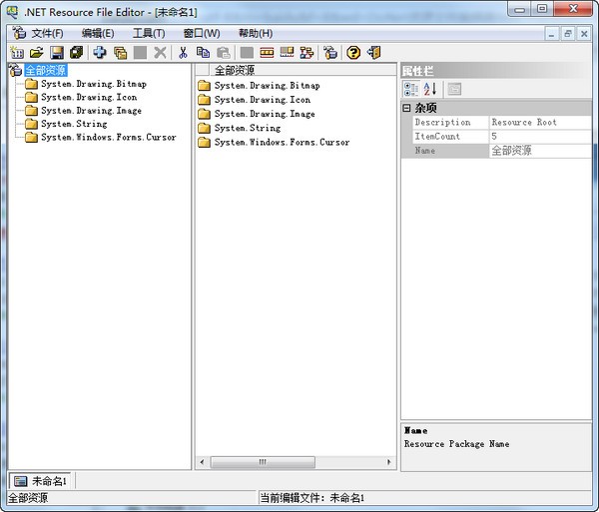Click the gray square icon beside delete X
The width and height of the screenshot is (599, 512).
[140, 53]
